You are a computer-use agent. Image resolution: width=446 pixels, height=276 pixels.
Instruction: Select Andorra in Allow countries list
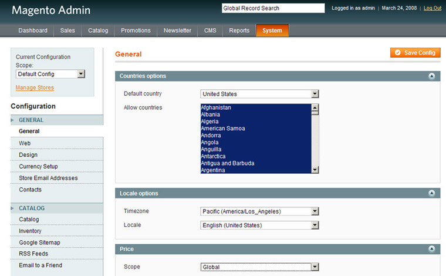coord(256,136)
